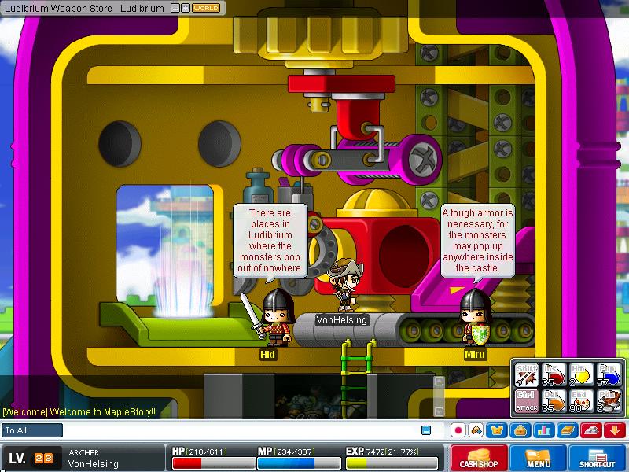Talk to NPC Hid
629x472 pixels.
coord(276,317)
